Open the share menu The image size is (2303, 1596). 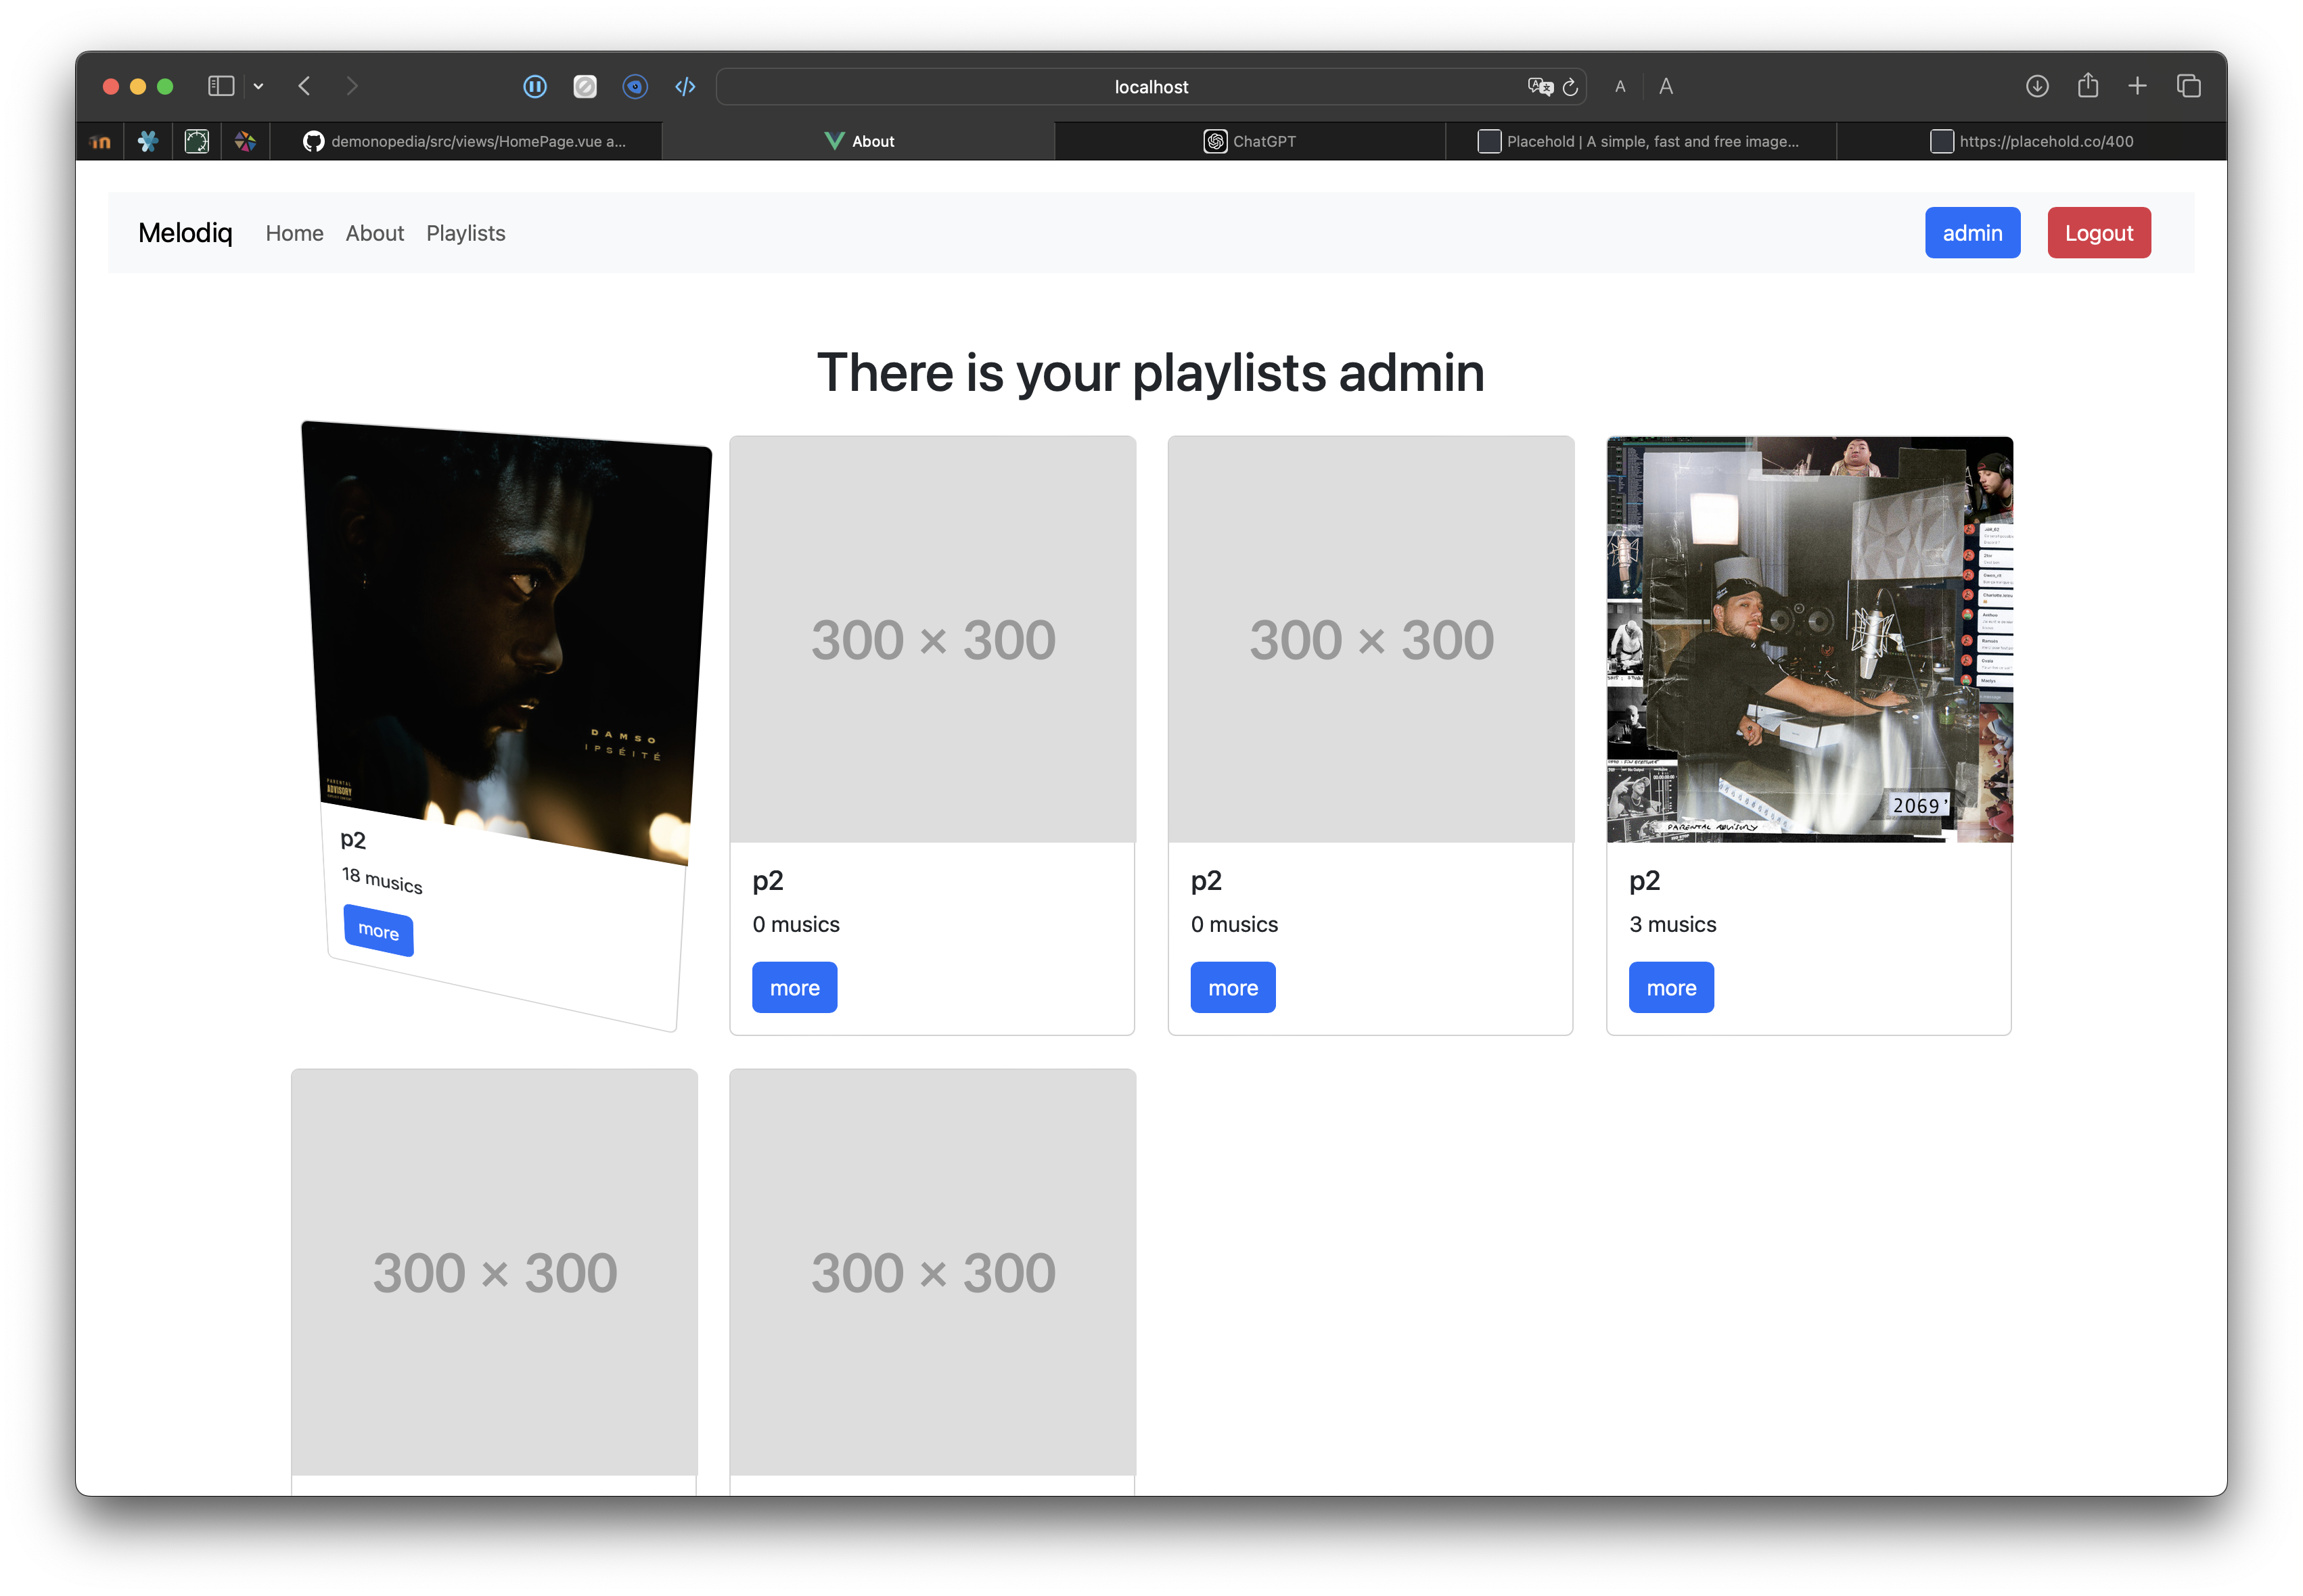(2088, 86)
